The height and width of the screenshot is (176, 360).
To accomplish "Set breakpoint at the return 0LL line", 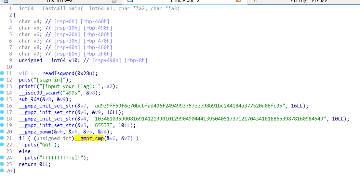I will [x=2, y=164].
